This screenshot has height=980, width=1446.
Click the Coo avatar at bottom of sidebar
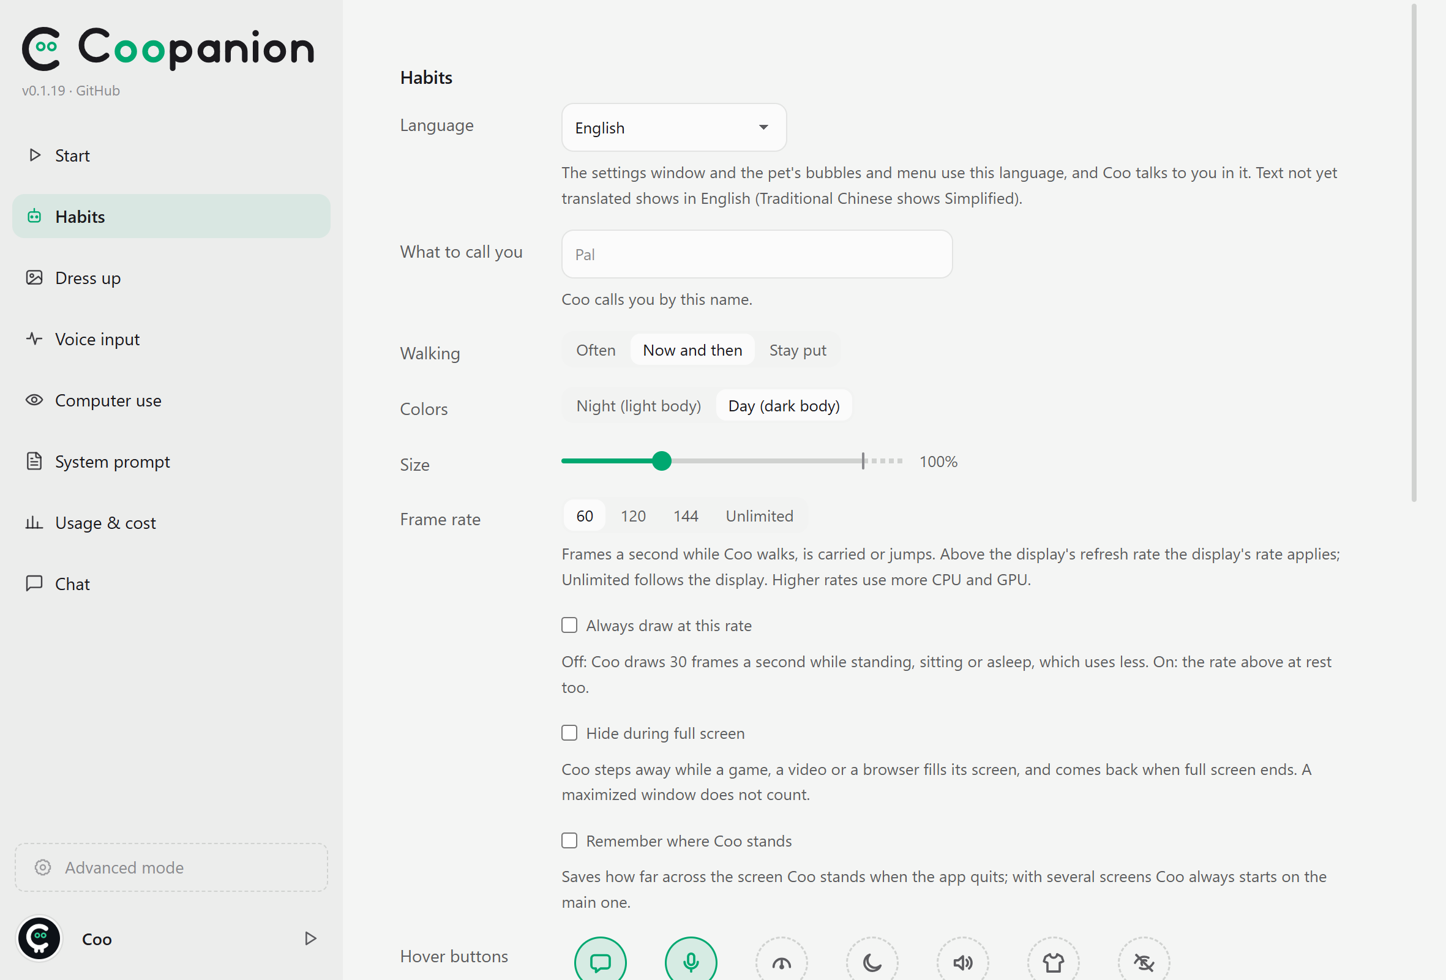(39, 938)
